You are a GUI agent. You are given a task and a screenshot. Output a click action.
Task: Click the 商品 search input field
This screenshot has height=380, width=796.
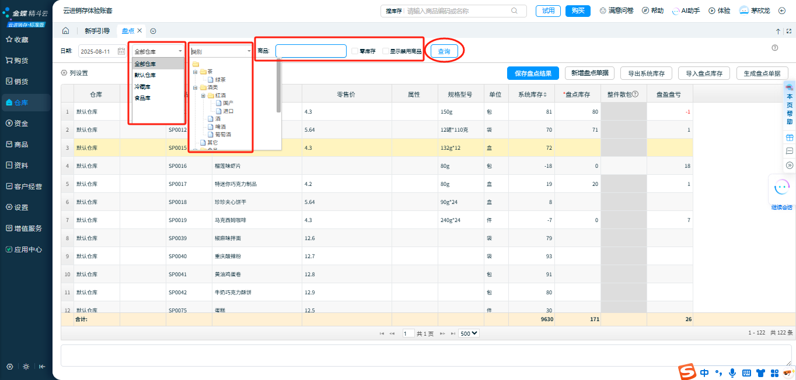[310, 51]
